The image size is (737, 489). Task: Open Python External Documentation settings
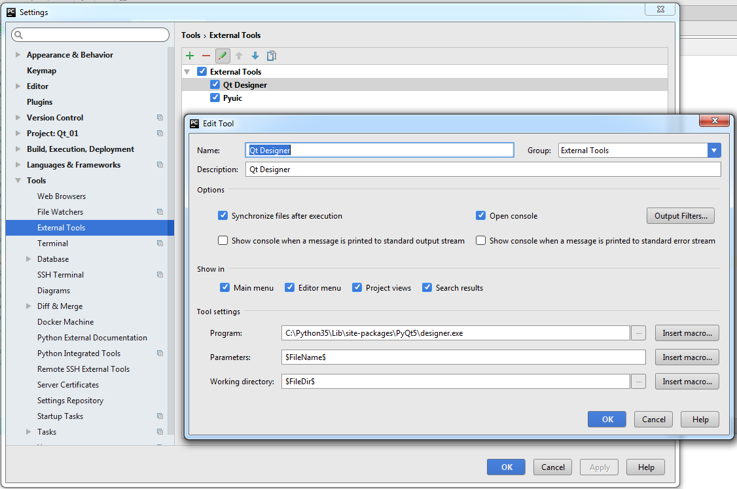click(x=92, y=338)
